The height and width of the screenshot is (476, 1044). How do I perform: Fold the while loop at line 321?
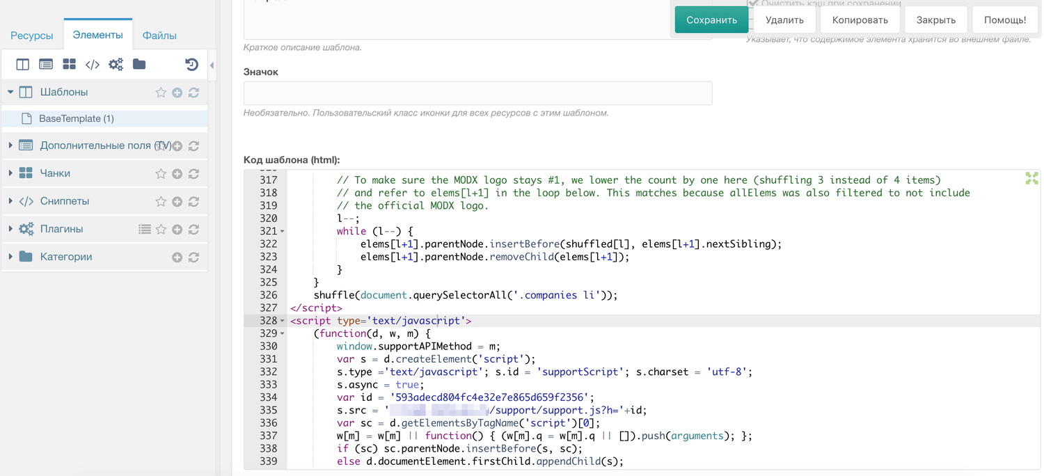tap(282, 231)
